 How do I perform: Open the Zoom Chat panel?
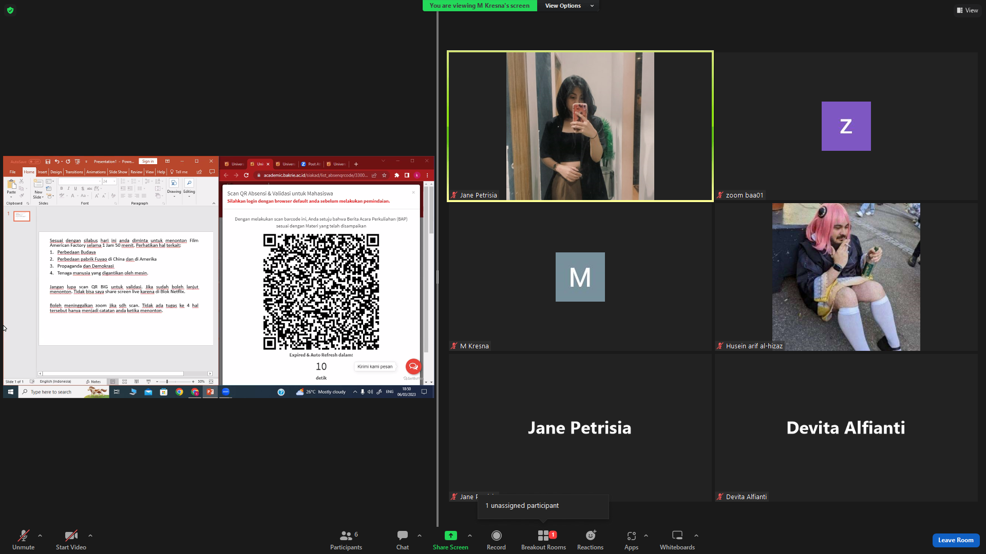click(x=403, y=540)
